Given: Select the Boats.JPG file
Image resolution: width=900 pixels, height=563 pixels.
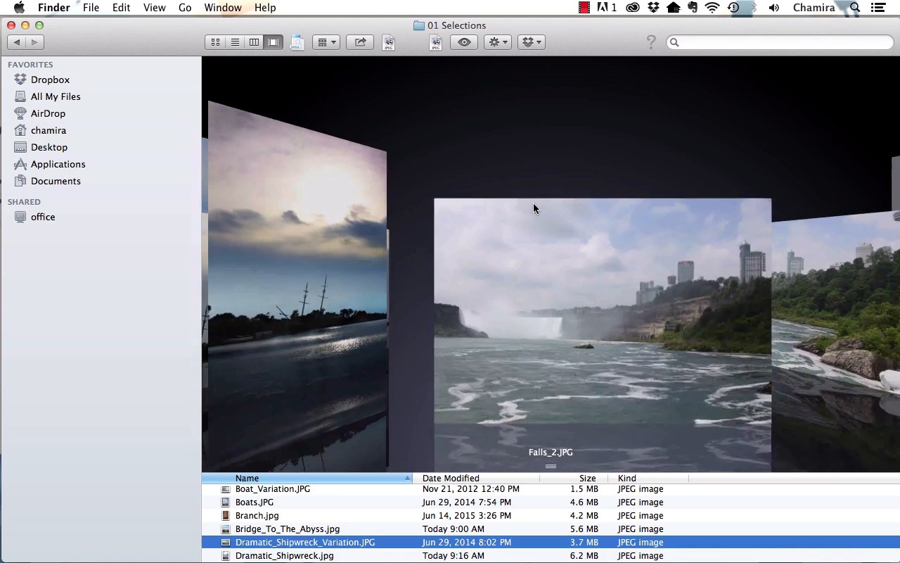Looking at the screenshot, I should 551,502.
